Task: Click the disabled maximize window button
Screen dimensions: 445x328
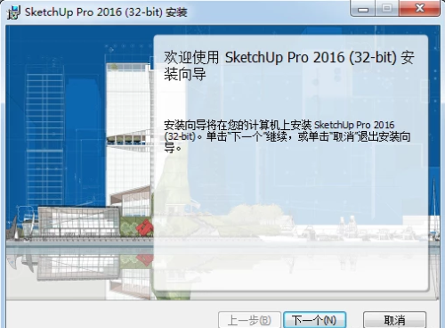Action: 387,8
